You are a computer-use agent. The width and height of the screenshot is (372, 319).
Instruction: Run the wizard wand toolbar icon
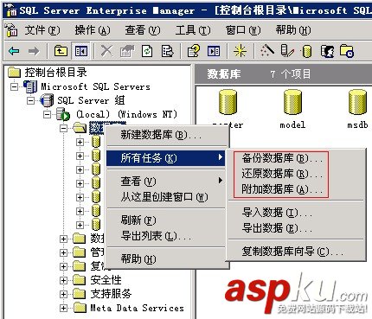coord(267,51)
